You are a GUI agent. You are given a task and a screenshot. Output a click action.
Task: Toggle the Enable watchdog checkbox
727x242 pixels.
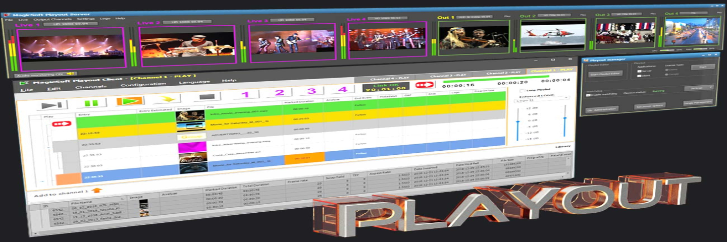coord(588,95)
